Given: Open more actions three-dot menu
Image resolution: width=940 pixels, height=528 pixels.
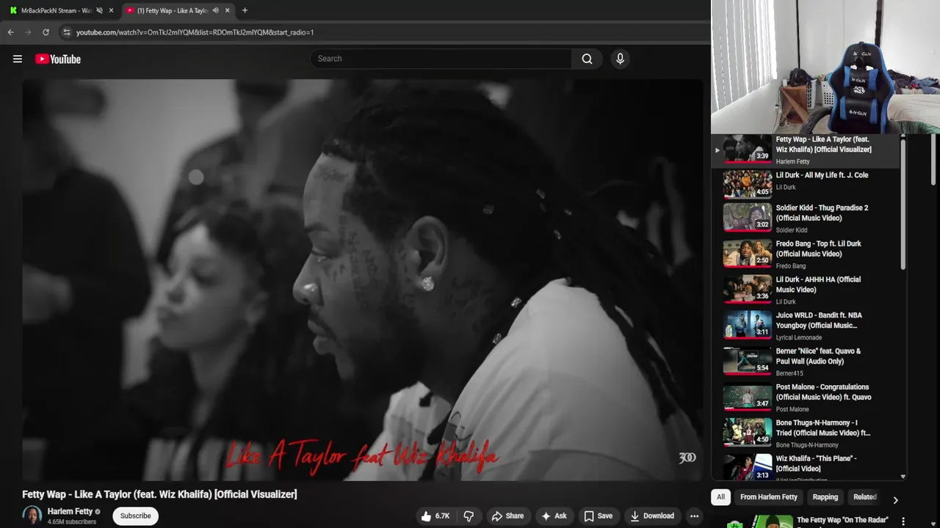Looking at the screenshot, I should pyautogui.click(x=694, y=516).
